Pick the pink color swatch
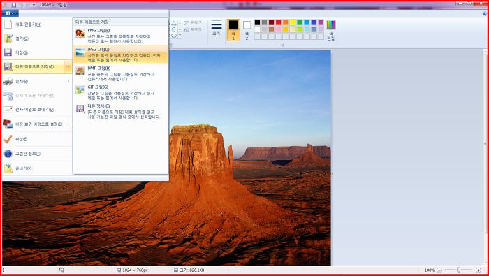The width and height of the screenshot is (489, 276). pos(279,29)
